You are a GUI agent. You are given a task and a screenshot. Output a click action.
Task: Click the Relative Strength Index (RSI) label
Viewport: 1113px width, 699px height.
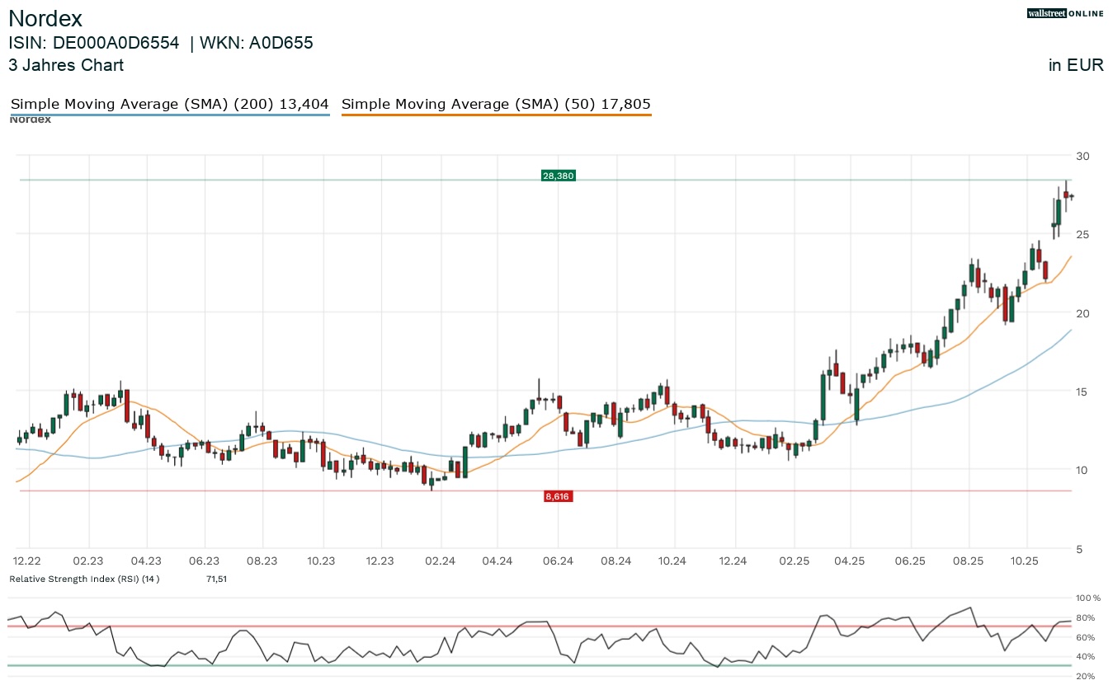click(84, 579)
